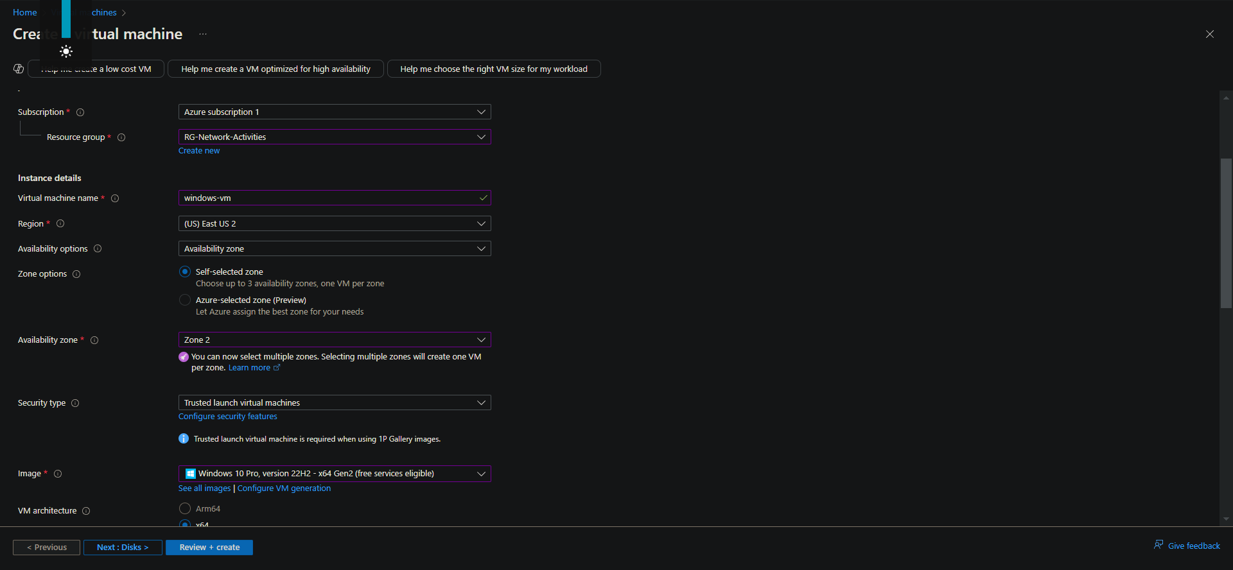Click Create new resource group link
1233x570 pixels.
[x=199, y=151]
